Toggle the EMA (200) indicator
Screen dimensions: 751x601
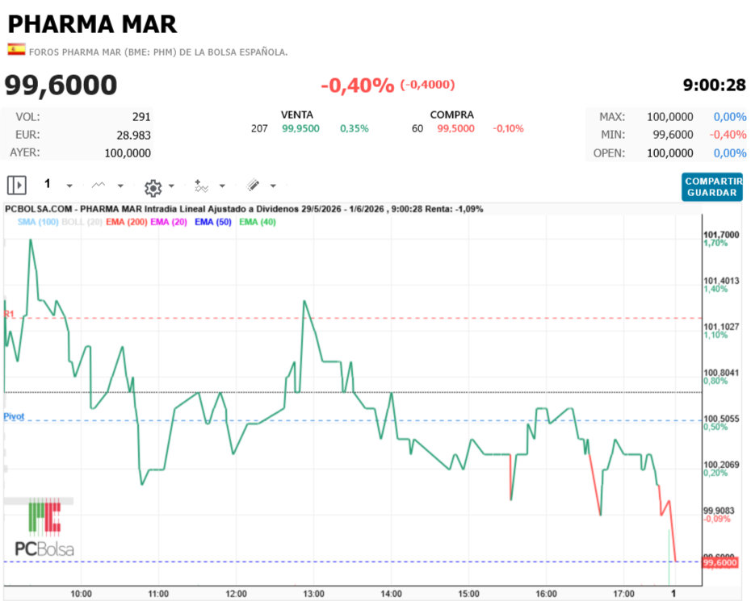pos(127,222)
